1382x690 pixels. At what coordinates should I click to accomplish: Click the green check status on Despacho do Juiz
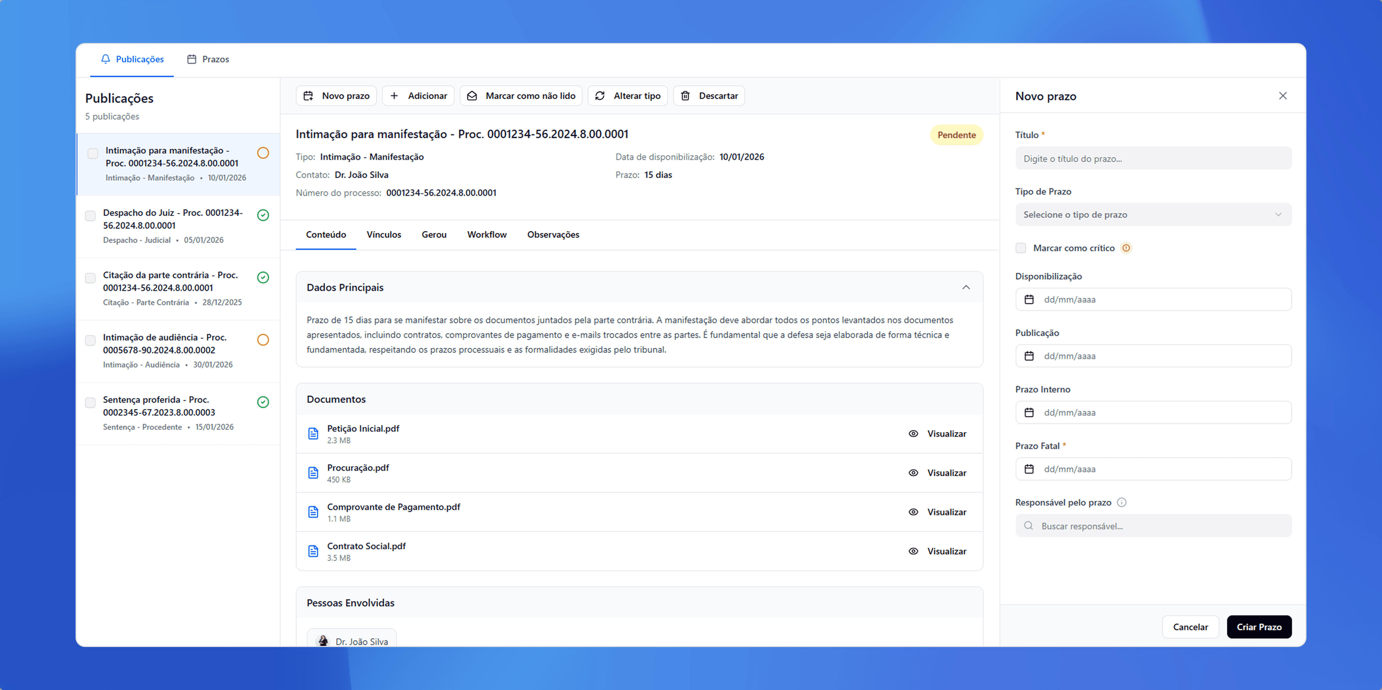263,215
